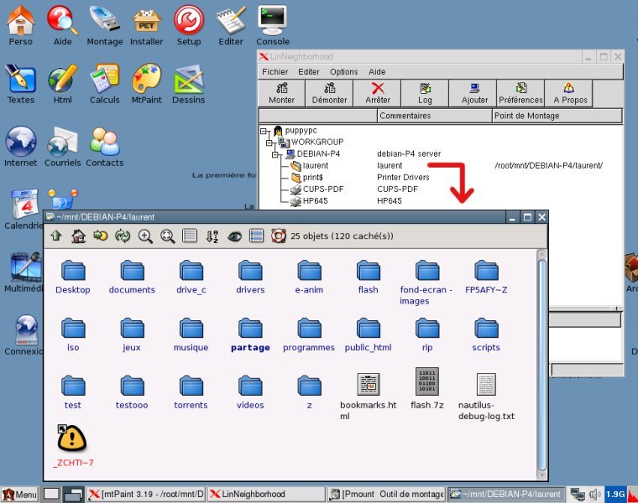Click the Préférences button
The width and height of the screenshot is (638, 503).
[520, 93]
